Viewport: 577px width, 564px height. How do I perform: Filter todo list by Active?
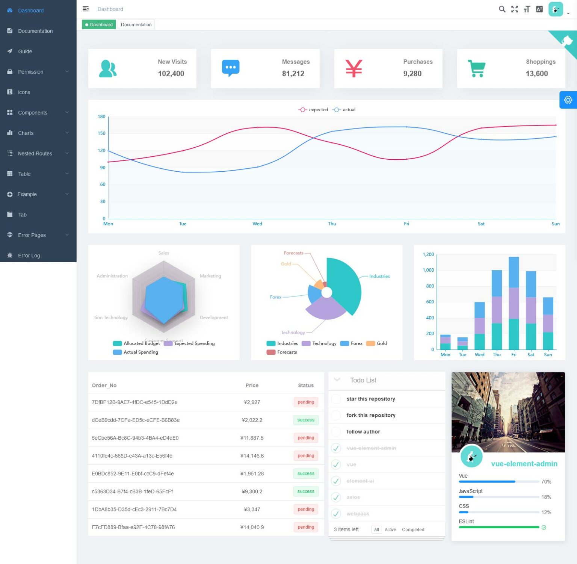point(390,529)
